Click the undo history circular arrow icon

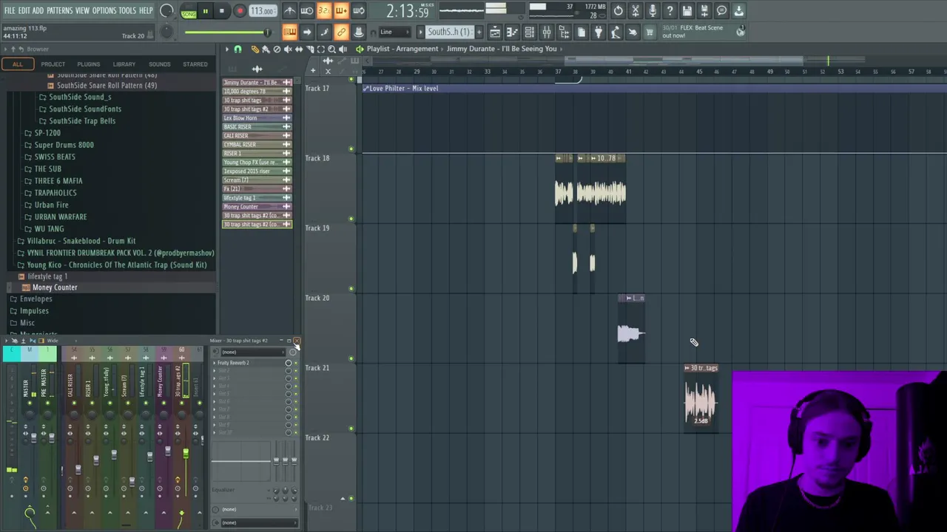618,11
